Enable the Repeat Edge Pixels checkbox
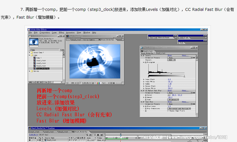 (168, 111)
